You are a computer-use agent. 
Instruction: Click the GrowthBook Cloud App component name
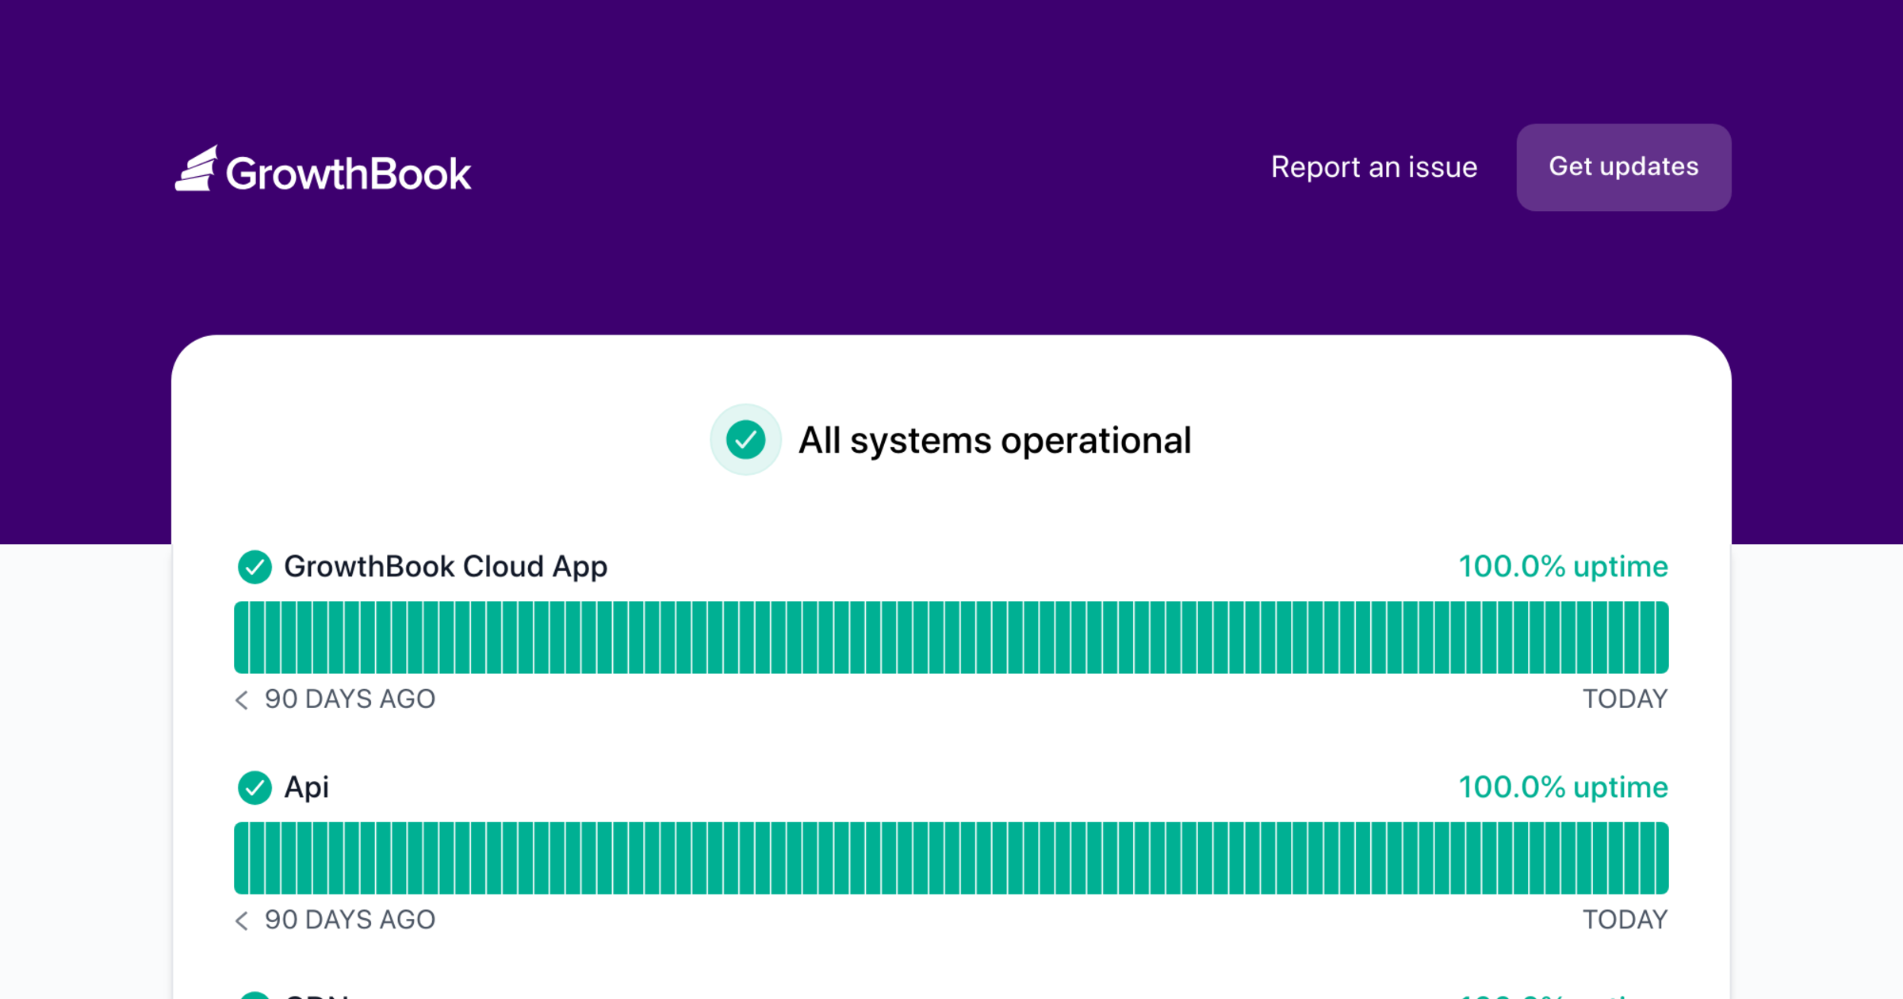click(x=445, y=567)
